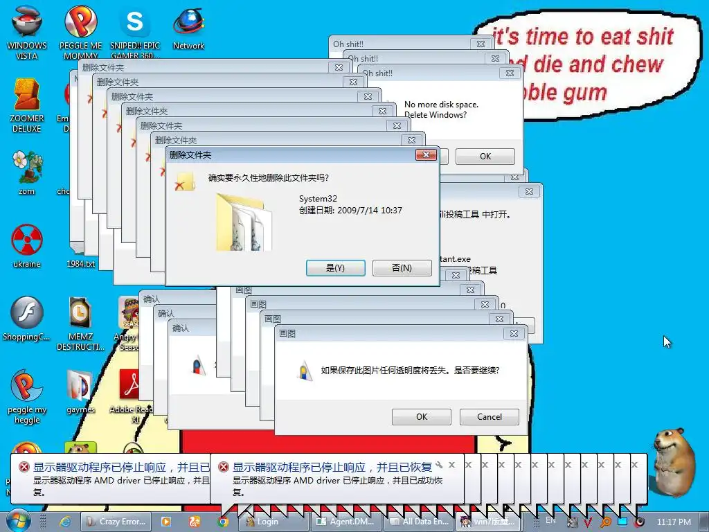Click Cancel in the 画图 dialog
709x532 pixels.
click(x=490, y=416)
